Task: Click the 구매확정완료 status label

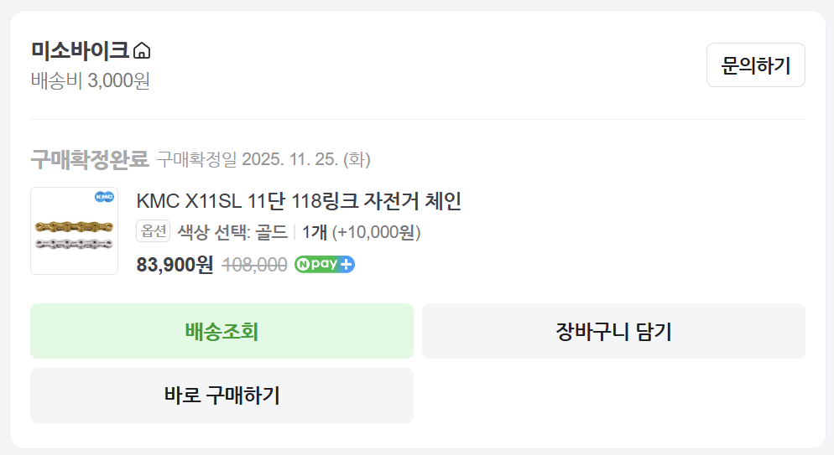Action: point(89,158)
